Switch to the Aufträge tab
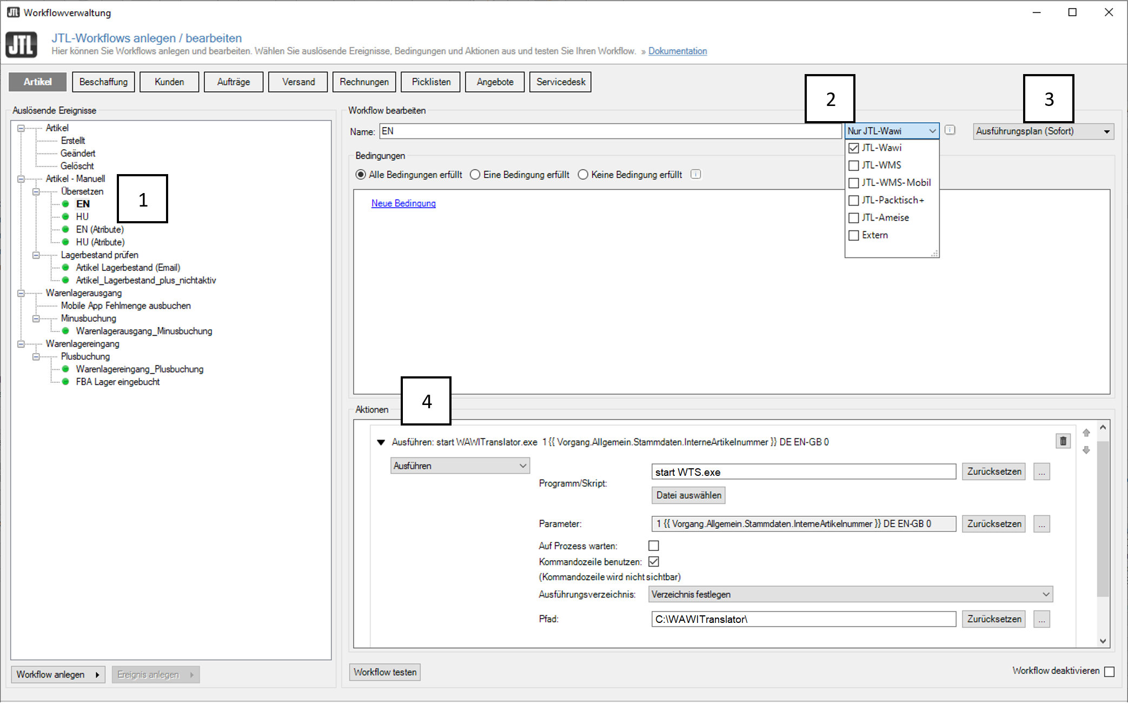The width and height of the screenshot is (1128, 704). click(x=234, y=82)
